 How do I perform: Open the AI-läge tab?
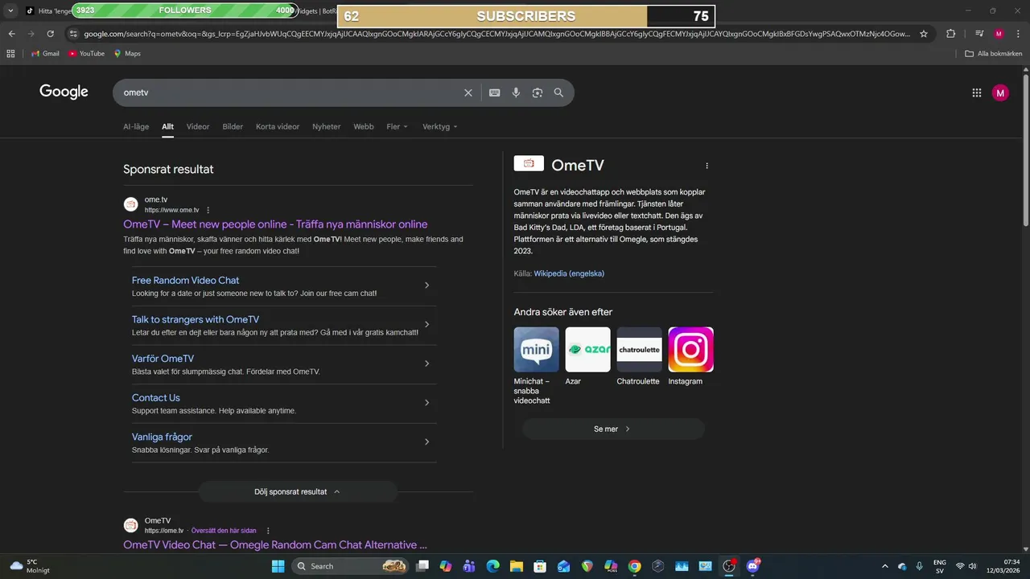136,126
